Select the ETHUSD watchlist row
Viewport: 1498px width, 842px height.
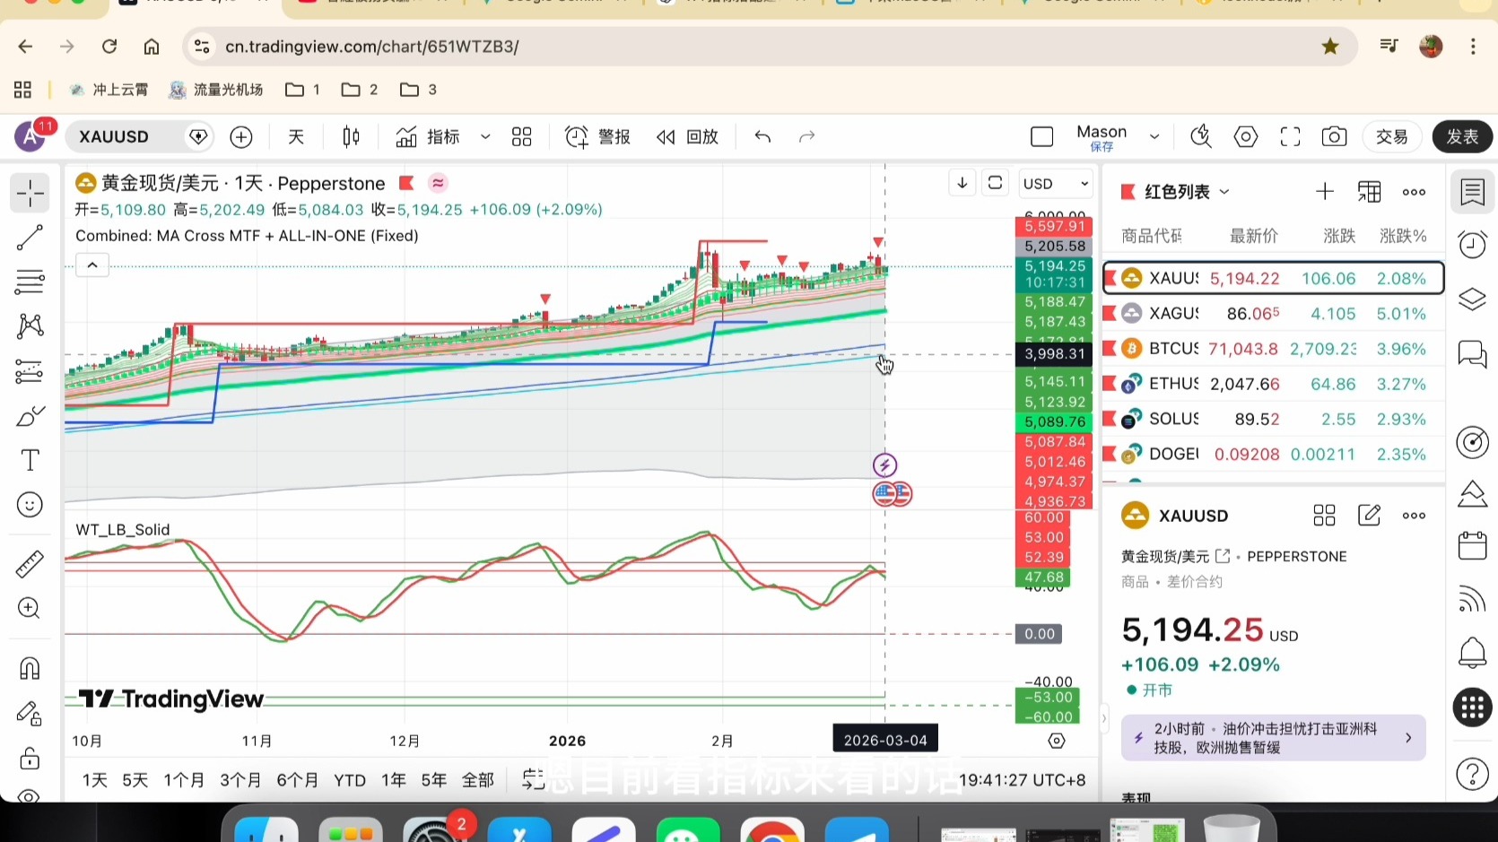coord(1273,384)
